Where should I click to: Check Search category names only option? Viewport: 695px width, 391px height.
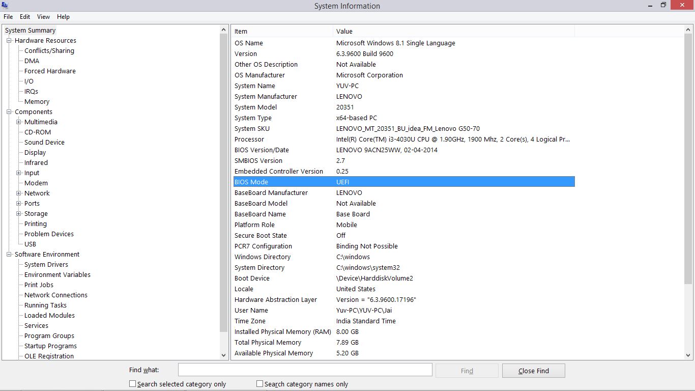(260, 384)
